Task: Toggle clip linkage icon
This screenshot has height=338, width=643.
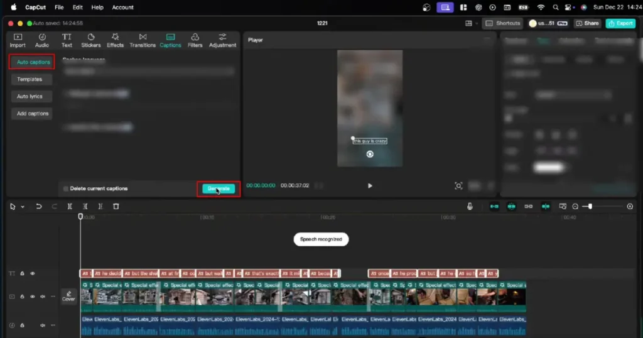Action: [529, 207]
